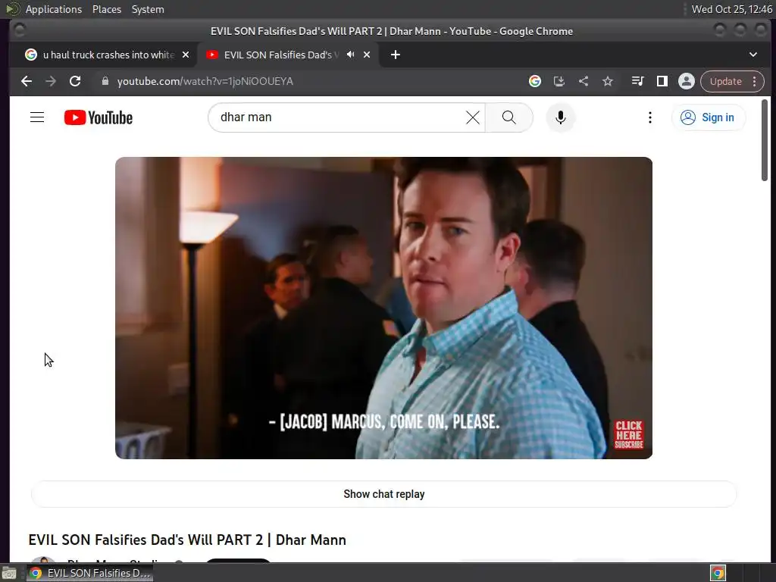Bookmark this page with the star icon
This screenshot has height=582, width=776.
[x=608, y=81]
